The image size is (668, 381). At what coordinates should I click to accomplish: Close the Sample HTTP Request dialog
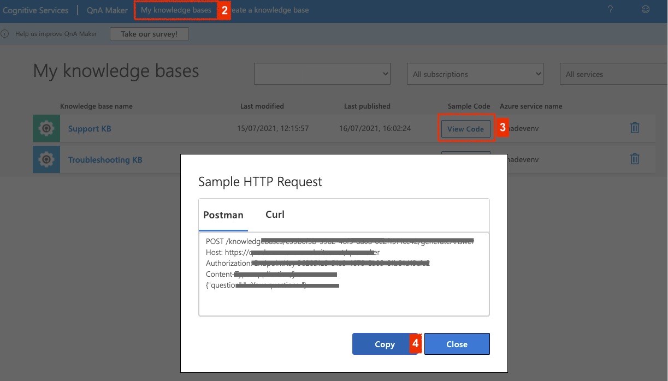[457, 344]
